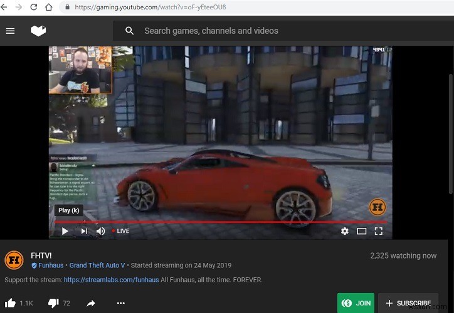Mute the stream with the speaker icon
This screenshot has width=454, height=313.
point(101,231)
